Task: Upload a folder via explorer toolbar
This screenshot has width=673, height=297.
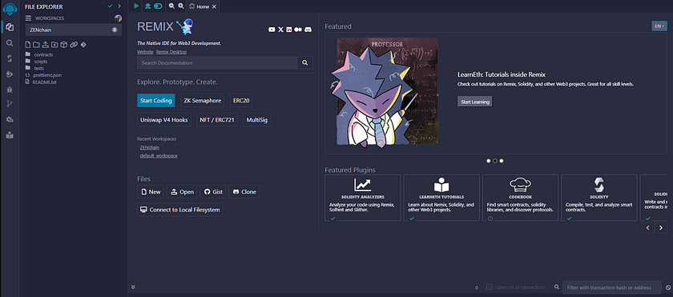Action: (x=54, y=45)
